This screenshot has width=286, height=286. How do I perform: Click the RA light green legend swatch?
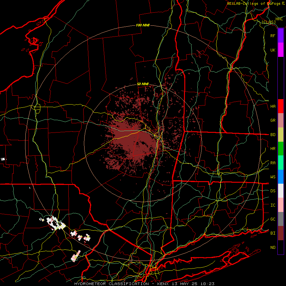(281, 163)
